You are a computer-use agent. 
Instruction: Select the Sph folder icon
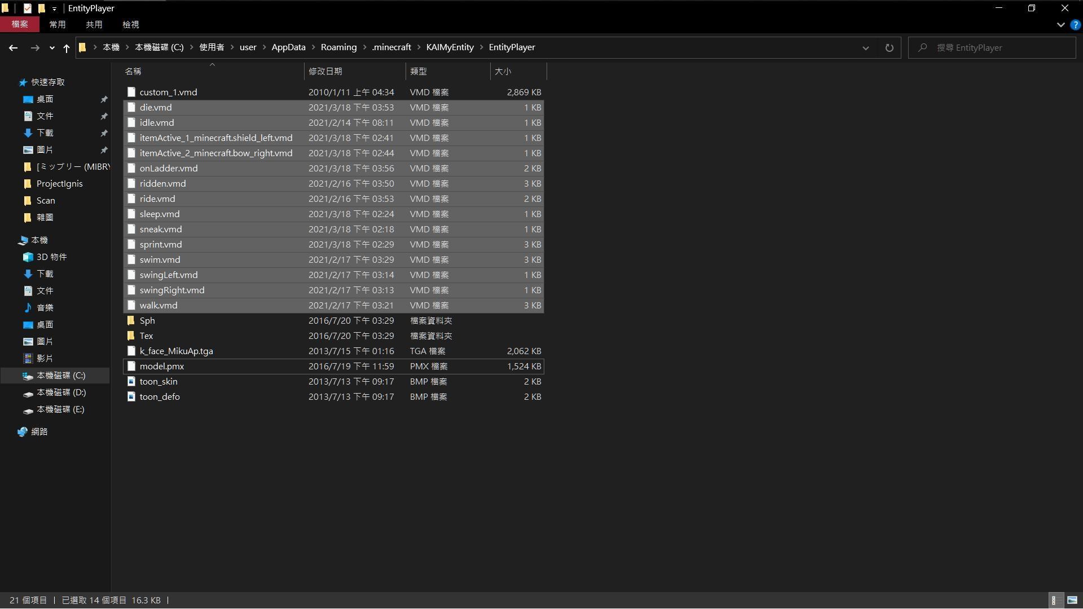(131, 320)
